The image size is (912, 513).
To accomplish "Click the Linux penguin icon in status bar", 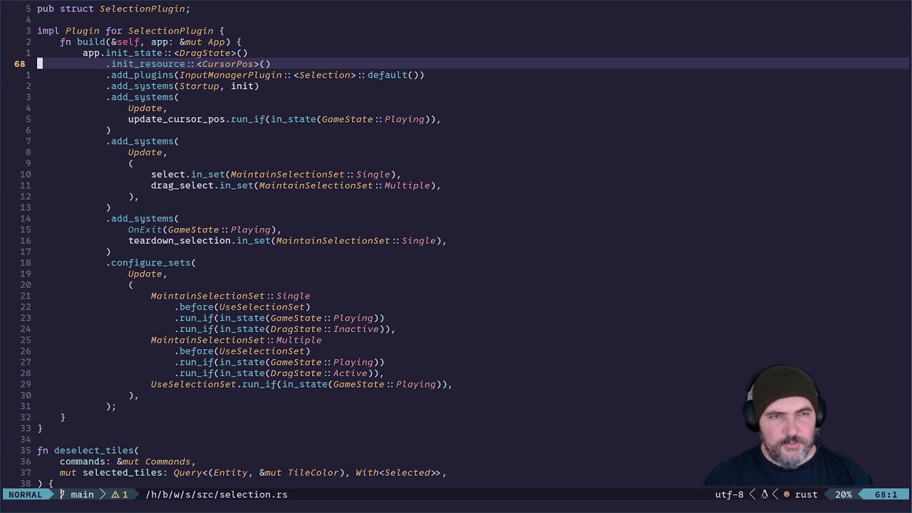I will pyautogui.click(x=765, y=494).
